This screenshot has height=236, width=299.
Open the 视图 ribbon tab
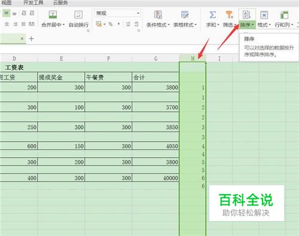click(7, 2)
